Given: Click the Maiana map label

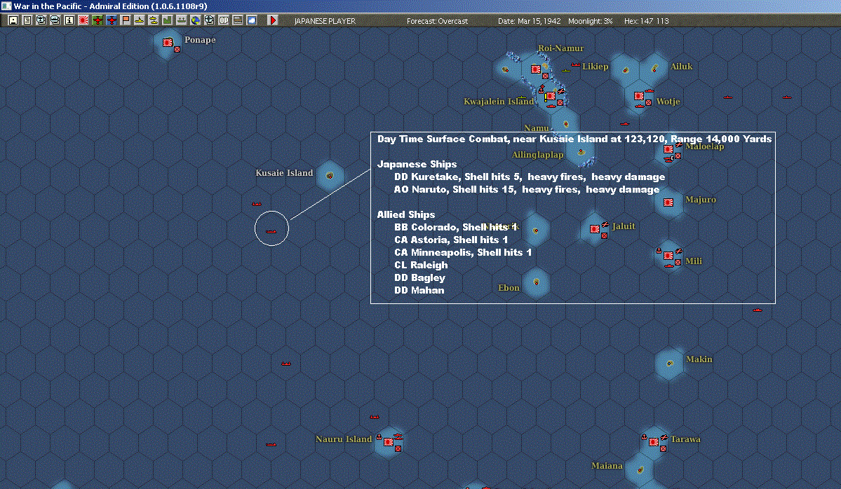Looking at the screenshot, I should click(607, 466).
